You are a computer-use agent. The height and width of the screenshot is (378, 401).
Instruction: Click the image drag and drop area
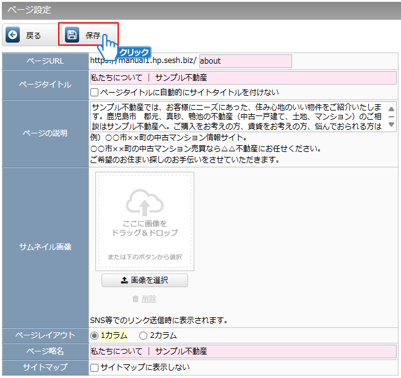144,221
